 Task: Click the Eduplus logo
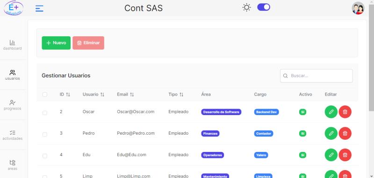(14, 8)
